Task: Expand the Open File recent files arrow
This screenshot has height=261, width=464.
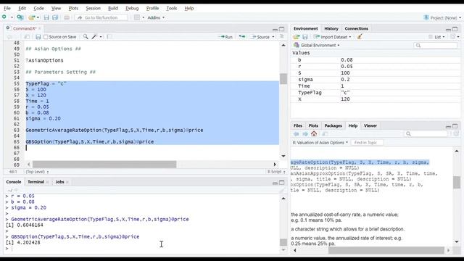Action: pos(38,17)
